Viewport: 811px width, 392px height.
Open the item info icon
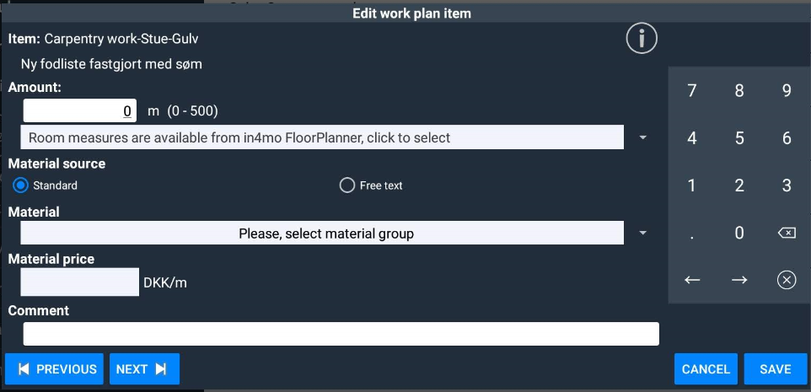[x=642, y=38]
